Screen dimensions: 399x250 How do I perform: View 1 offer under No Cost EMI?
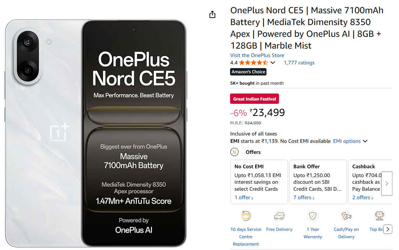[x=244, y=198]
